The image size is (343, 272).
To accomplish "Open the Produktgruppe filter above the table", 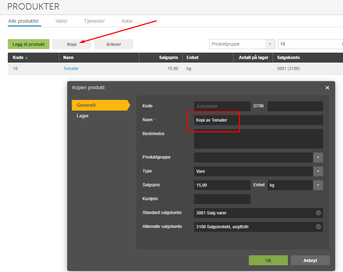I will (270, 44).
